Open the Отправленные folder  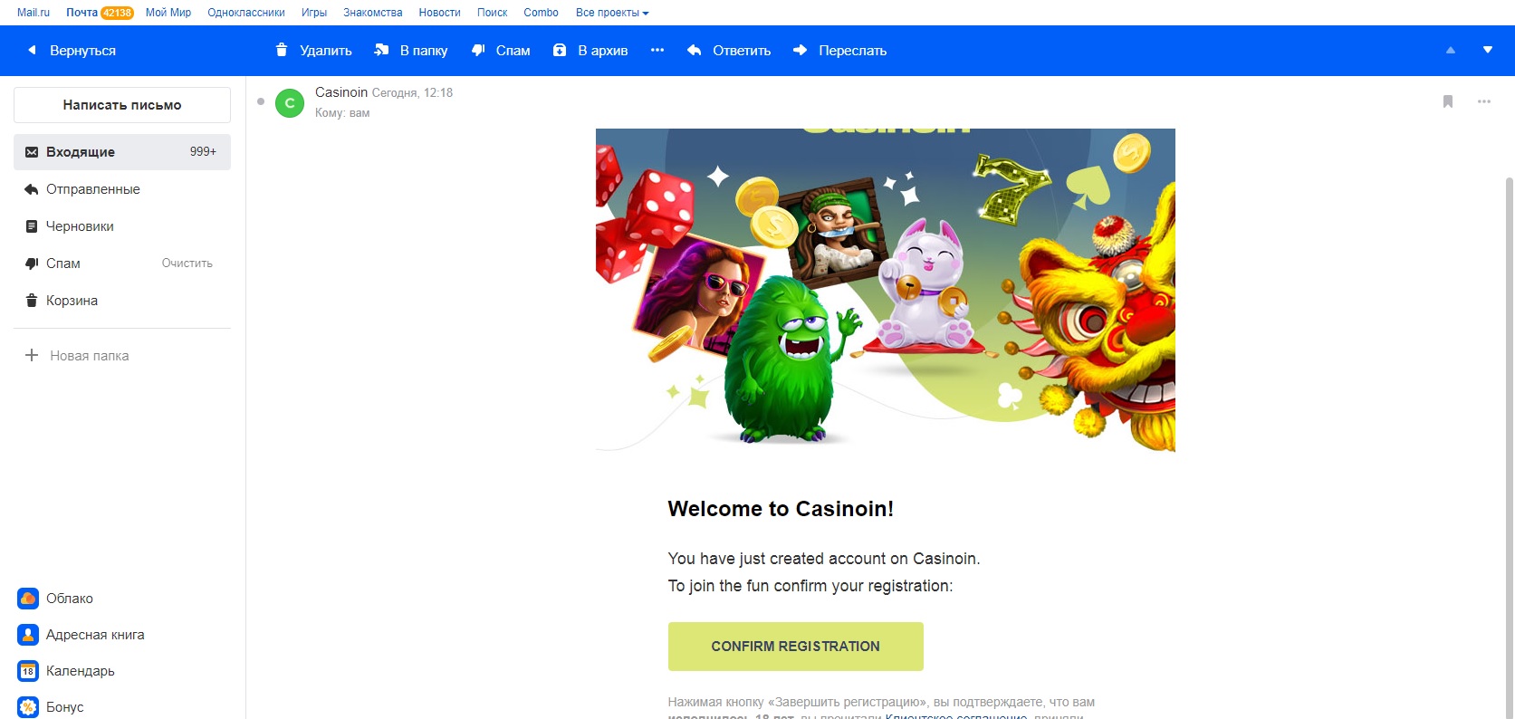(x=122, y=189)
